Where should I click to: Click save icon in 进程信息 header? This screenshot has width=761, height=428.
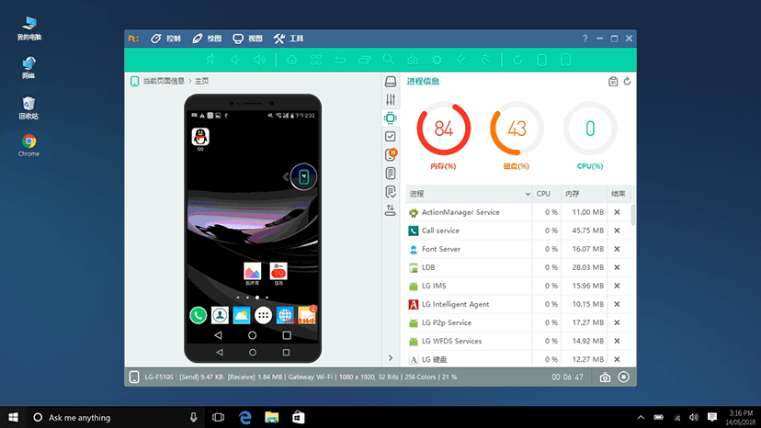(x=613, y=82)
